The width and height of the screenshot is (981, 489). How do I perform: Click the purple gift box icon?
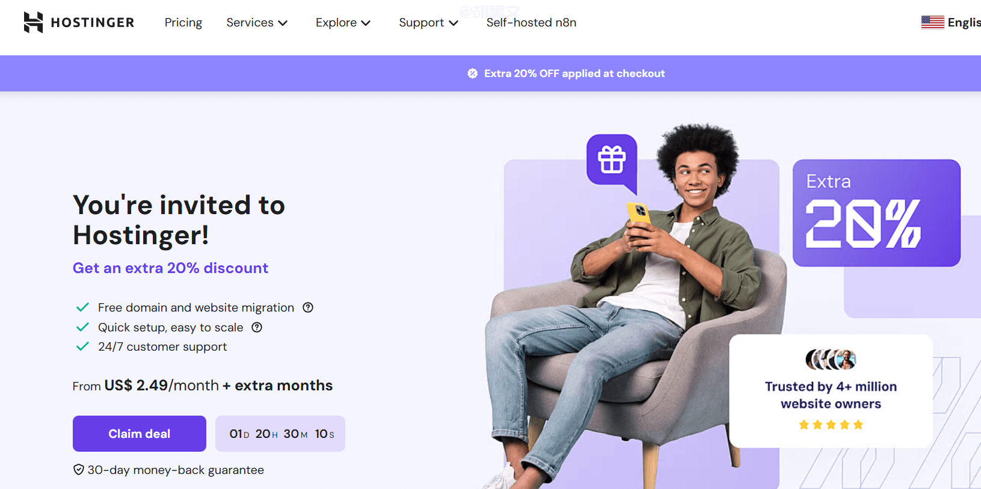click(612, 159)
